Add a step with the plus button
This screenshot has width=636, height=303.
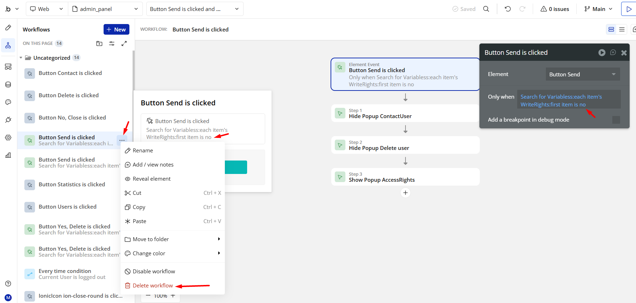[405, 193]
